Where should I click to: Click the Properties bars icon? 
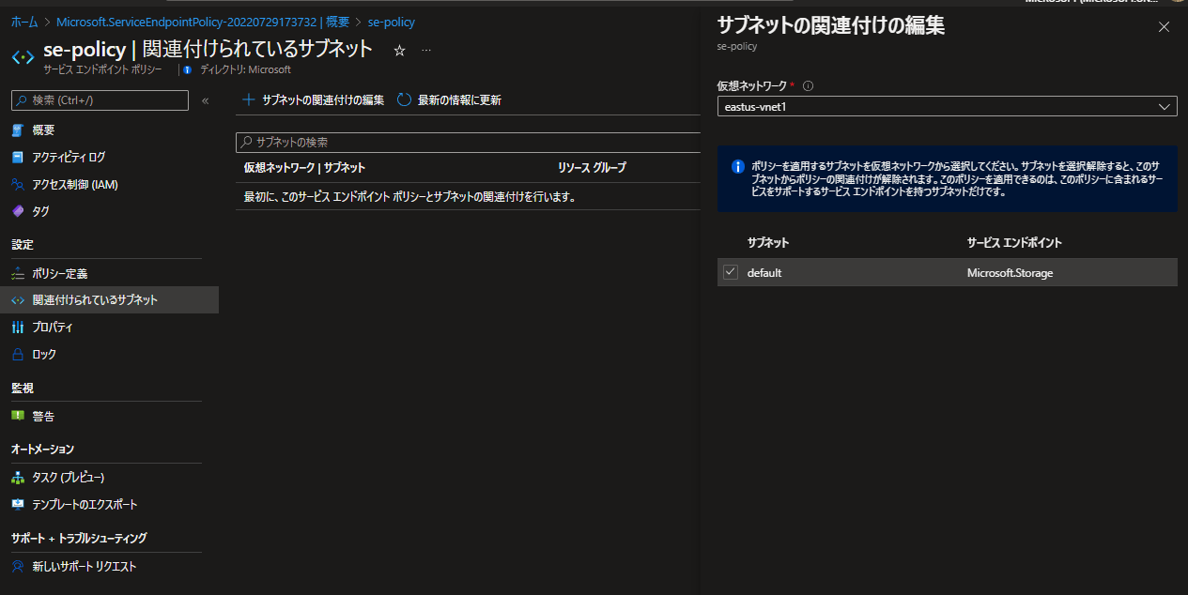tap(18, 328)
